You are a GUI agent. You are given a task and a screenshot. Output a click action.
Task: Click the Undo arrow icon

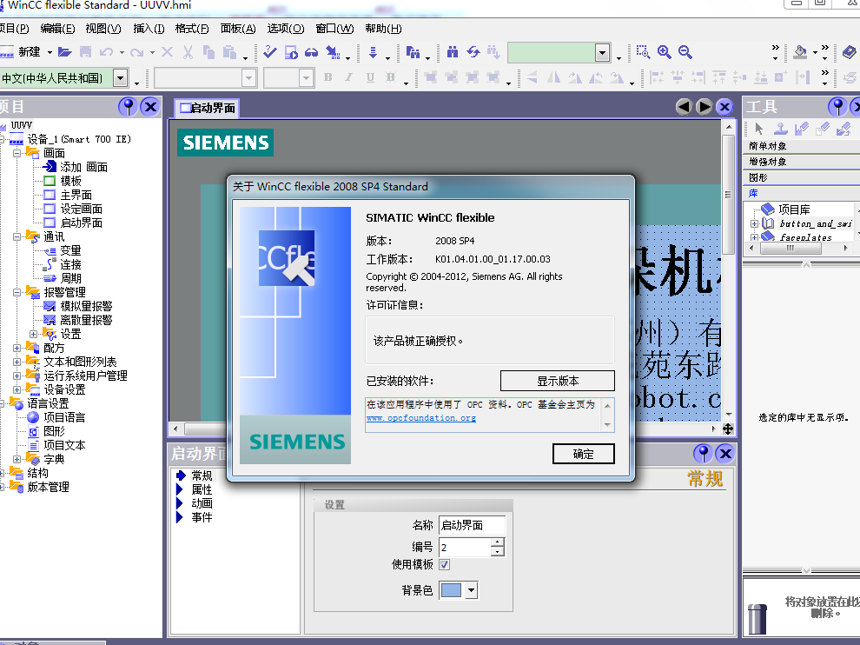pos(106,52)
